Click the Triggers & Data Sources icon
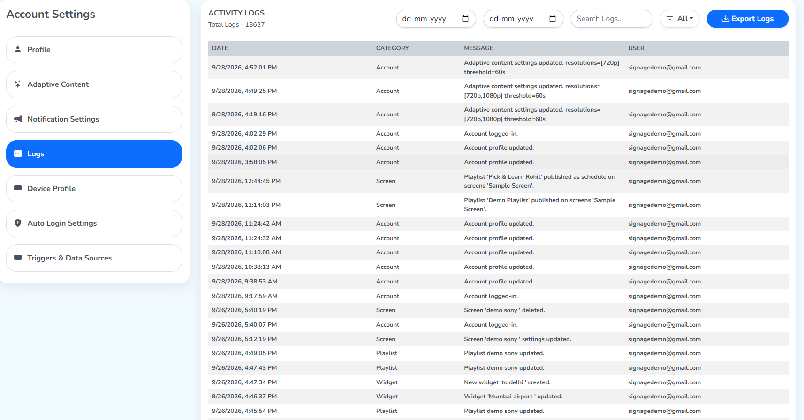The width and height of the screenshot is (804, 420). (x=18, y=258)
